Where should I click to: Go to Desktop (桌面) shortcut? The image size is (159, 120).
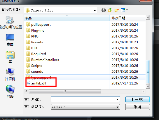pos(10,40)
